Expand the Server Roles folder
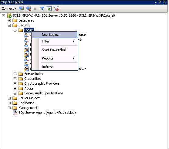The height and width of the screenshot is (149, 169). click(x=15, y=74)
